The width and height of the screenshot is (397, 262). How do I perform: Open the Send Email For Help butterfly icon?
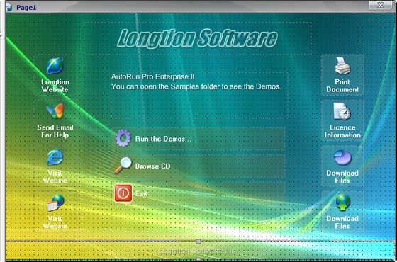(x=55, y=111)
